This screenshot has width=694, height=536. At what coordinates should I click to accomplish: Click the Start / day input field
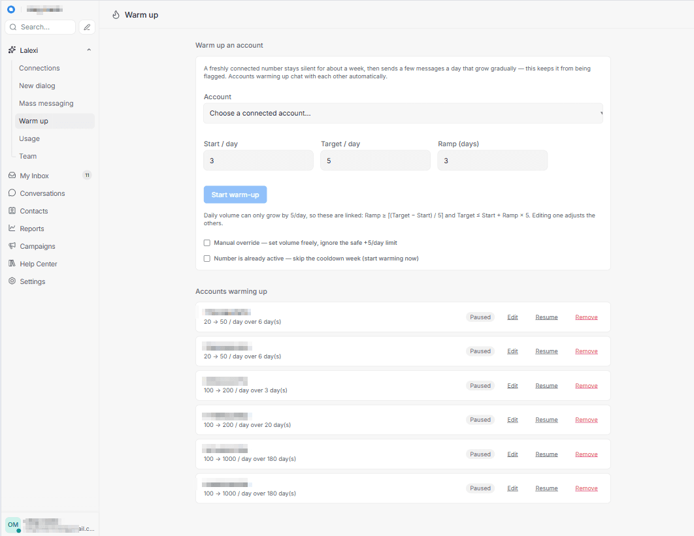click(259, 161)
